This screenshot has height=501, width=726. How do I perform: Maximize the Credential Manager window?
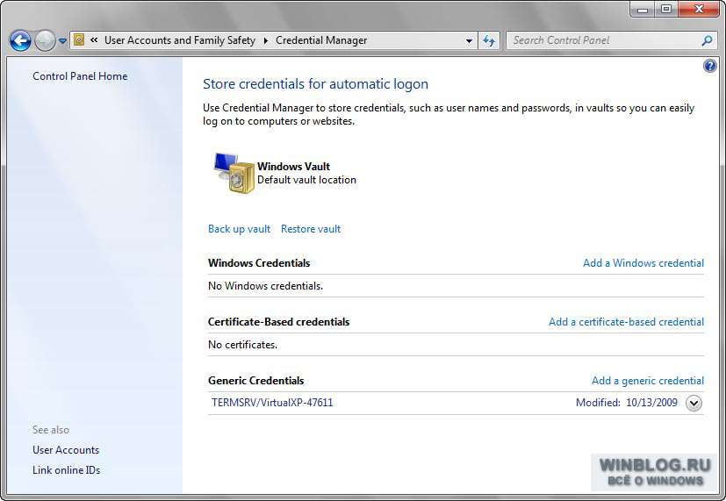pyautogui.click(x=666, y=9)
